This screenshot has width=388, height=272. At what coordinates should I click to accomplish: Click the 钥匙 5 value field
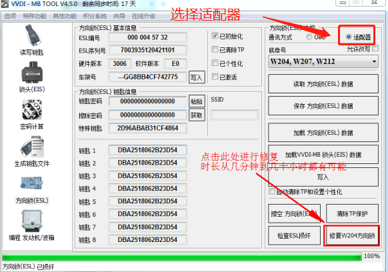click(148, 201)
